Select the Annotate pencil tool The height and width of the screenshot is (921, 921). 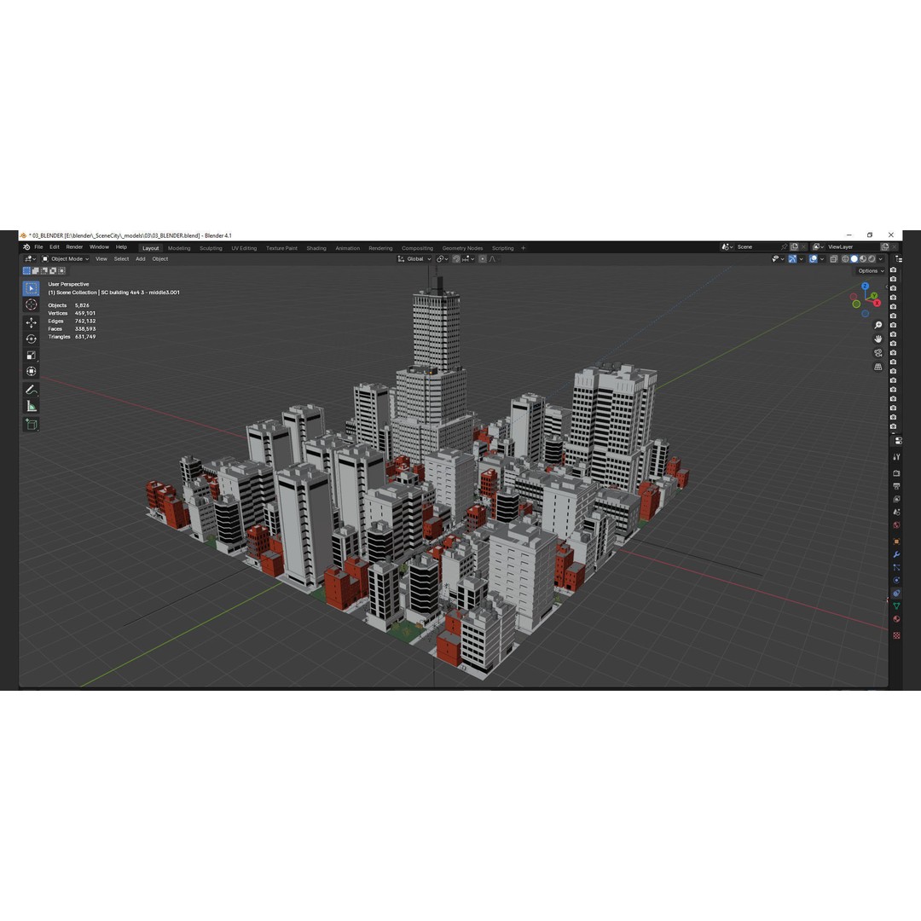[32, 390]
